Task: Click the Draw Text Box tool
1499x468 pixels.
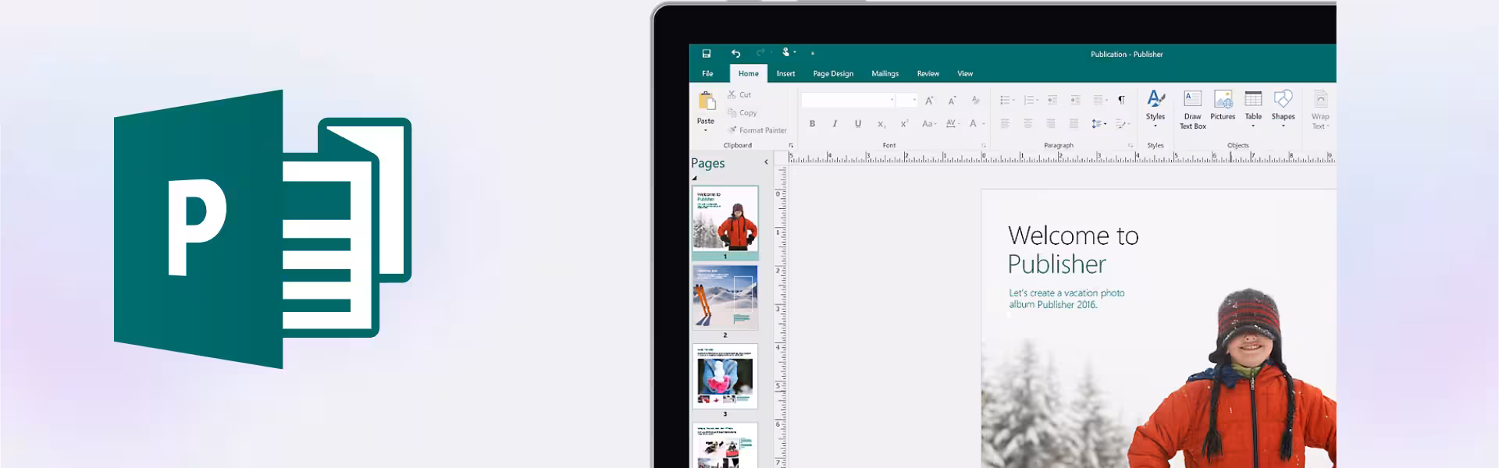Action: pyautogui.click(x=1192, y=109)
